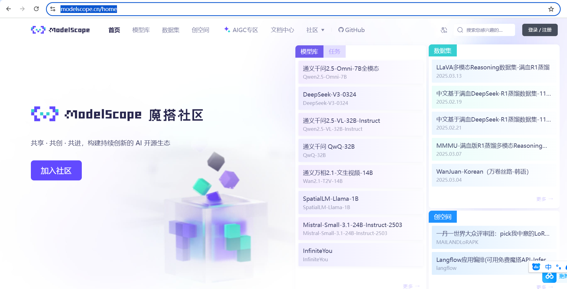Click the Baidu input method du icon
The width and height of the screenshot is (567, 289).
pos(536,267)
